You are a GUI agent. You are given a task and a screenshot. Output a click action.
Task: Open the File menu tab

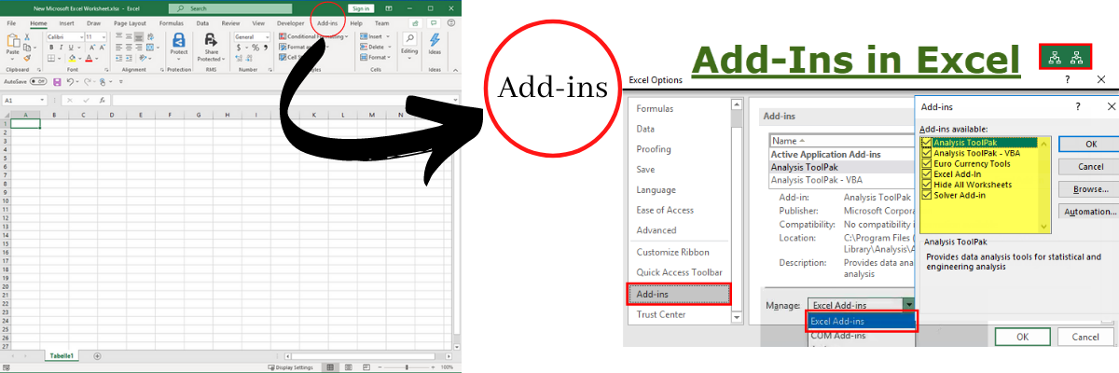click(x=11, y=22)
